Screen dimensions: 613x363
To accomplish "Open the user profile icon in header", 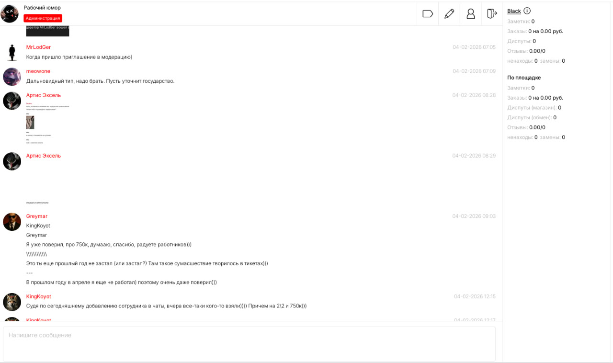I will [471, 14].
